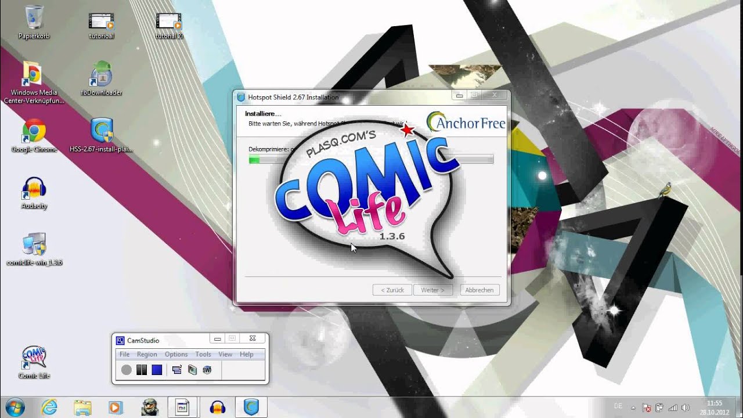Launch fbDownloader desktop shortcut

102,78
